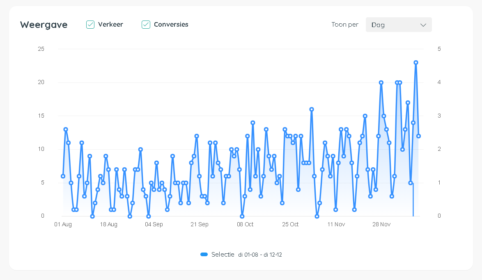Select the first data point of the line

click(x=63, y=176)
